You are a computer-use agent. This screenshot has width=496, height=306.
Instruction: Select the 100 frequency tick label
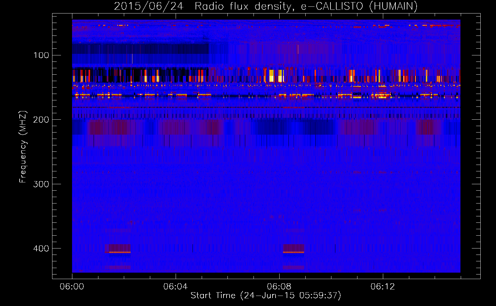(x=41, y=55)
